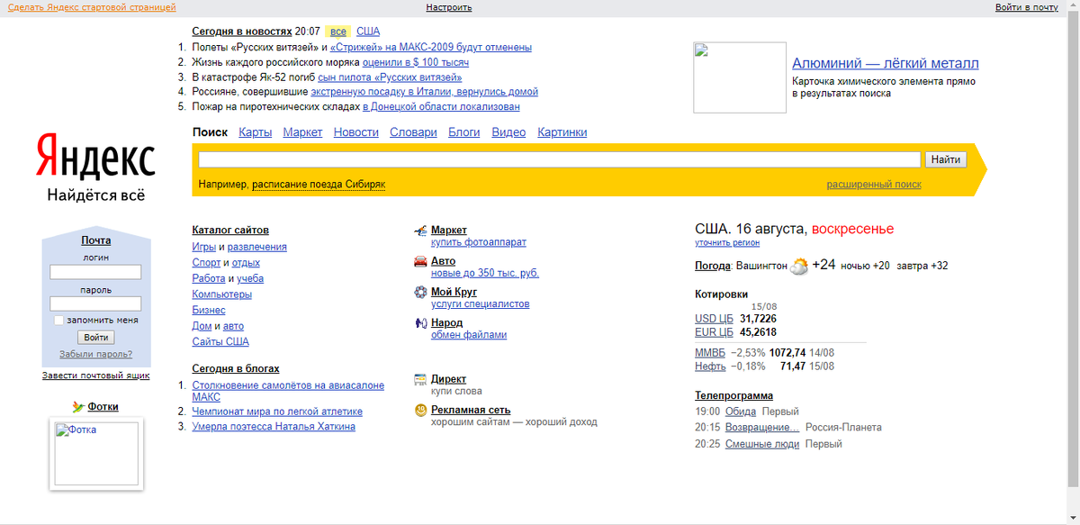Open Сделать Яндекс стартовой страницей link
1080x525 pixels.
click(92, 7)
